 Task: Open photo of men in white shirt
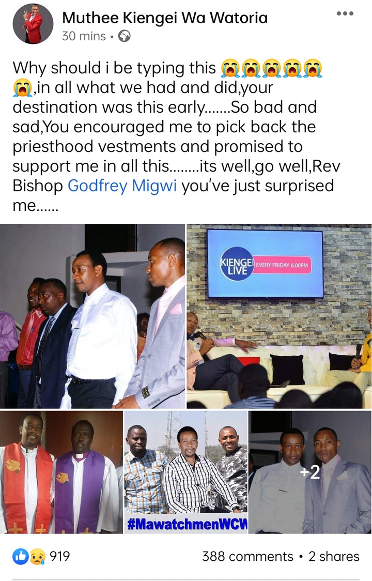(x=92, y=316)
